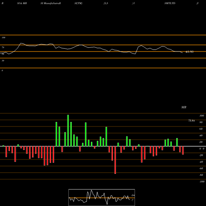Click the MR axis label 40
Image resolution: width=206 pixels, height=206 pixels.
(x=201, y=136)
